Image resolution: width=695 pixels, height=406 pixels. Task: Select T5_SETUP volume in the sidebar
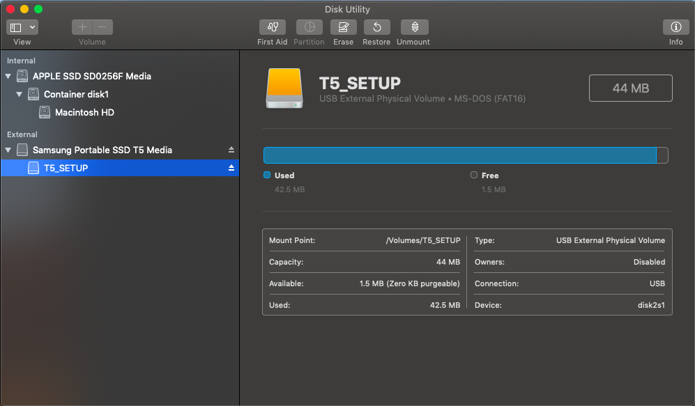click(x=66, y=168)
